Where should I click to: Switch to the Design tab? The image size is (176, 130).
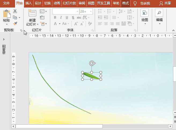(38, 3)
